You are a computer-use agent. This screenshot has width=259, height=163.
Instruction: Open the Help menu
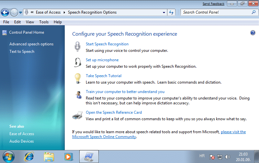pyautogui.click(x=58, y=22)
